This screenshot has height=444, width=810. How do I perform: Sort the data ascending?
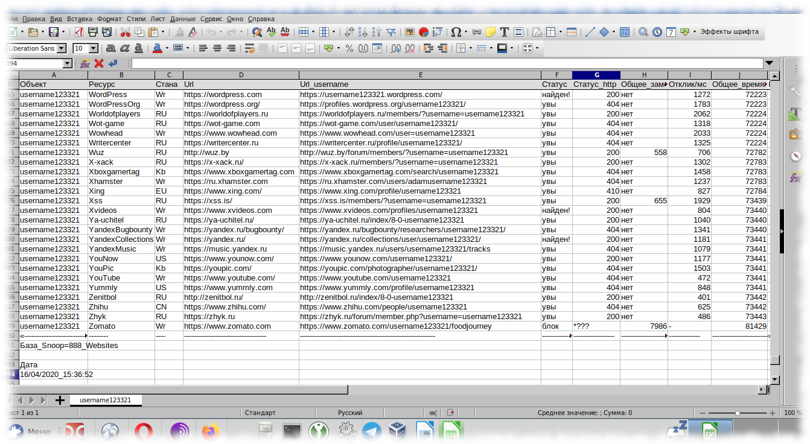[x=363, y=32]
